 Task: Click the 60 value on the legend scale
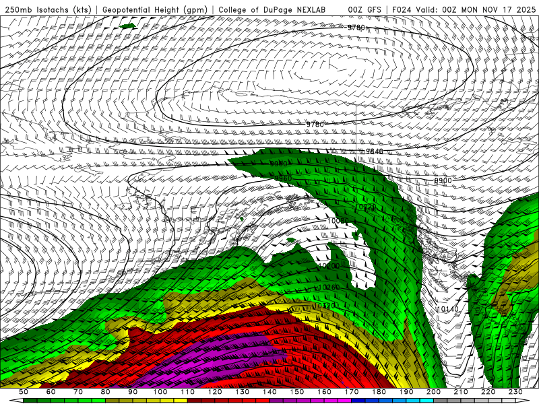[x=51, y=392]
